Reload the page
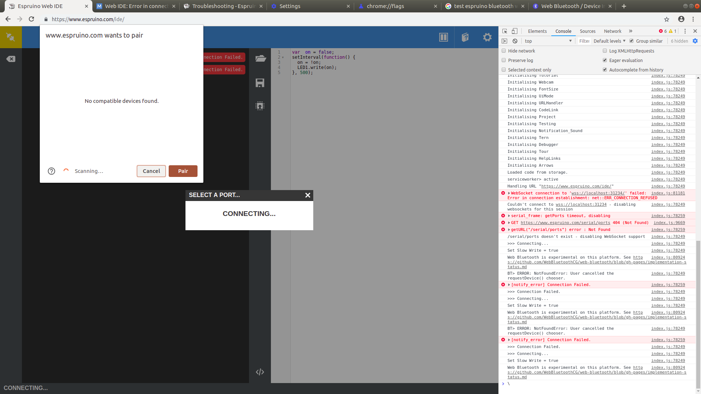This screenshot has height=394, width=701. point(31,19)
